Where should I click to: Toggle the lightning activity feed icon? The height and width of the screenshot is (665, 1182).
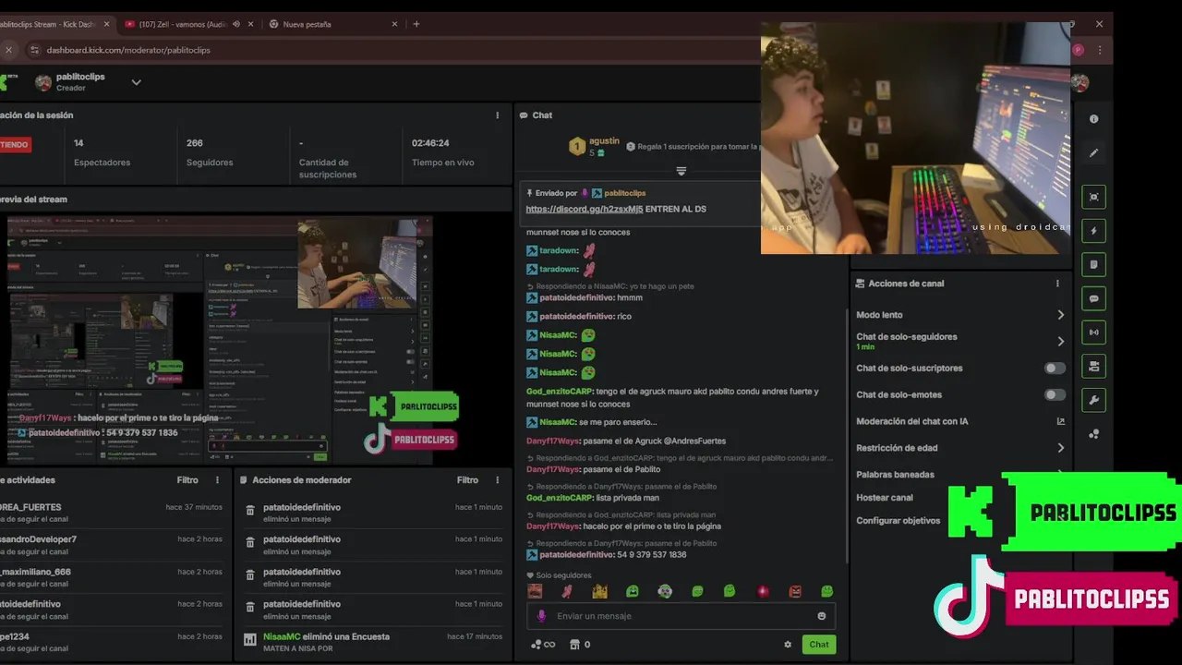pos(1093,231)
